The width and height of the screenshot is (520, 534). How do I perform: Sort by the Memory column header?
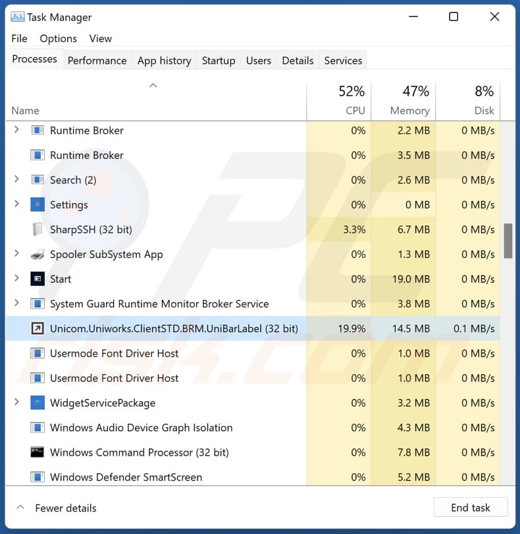[403, 101]
